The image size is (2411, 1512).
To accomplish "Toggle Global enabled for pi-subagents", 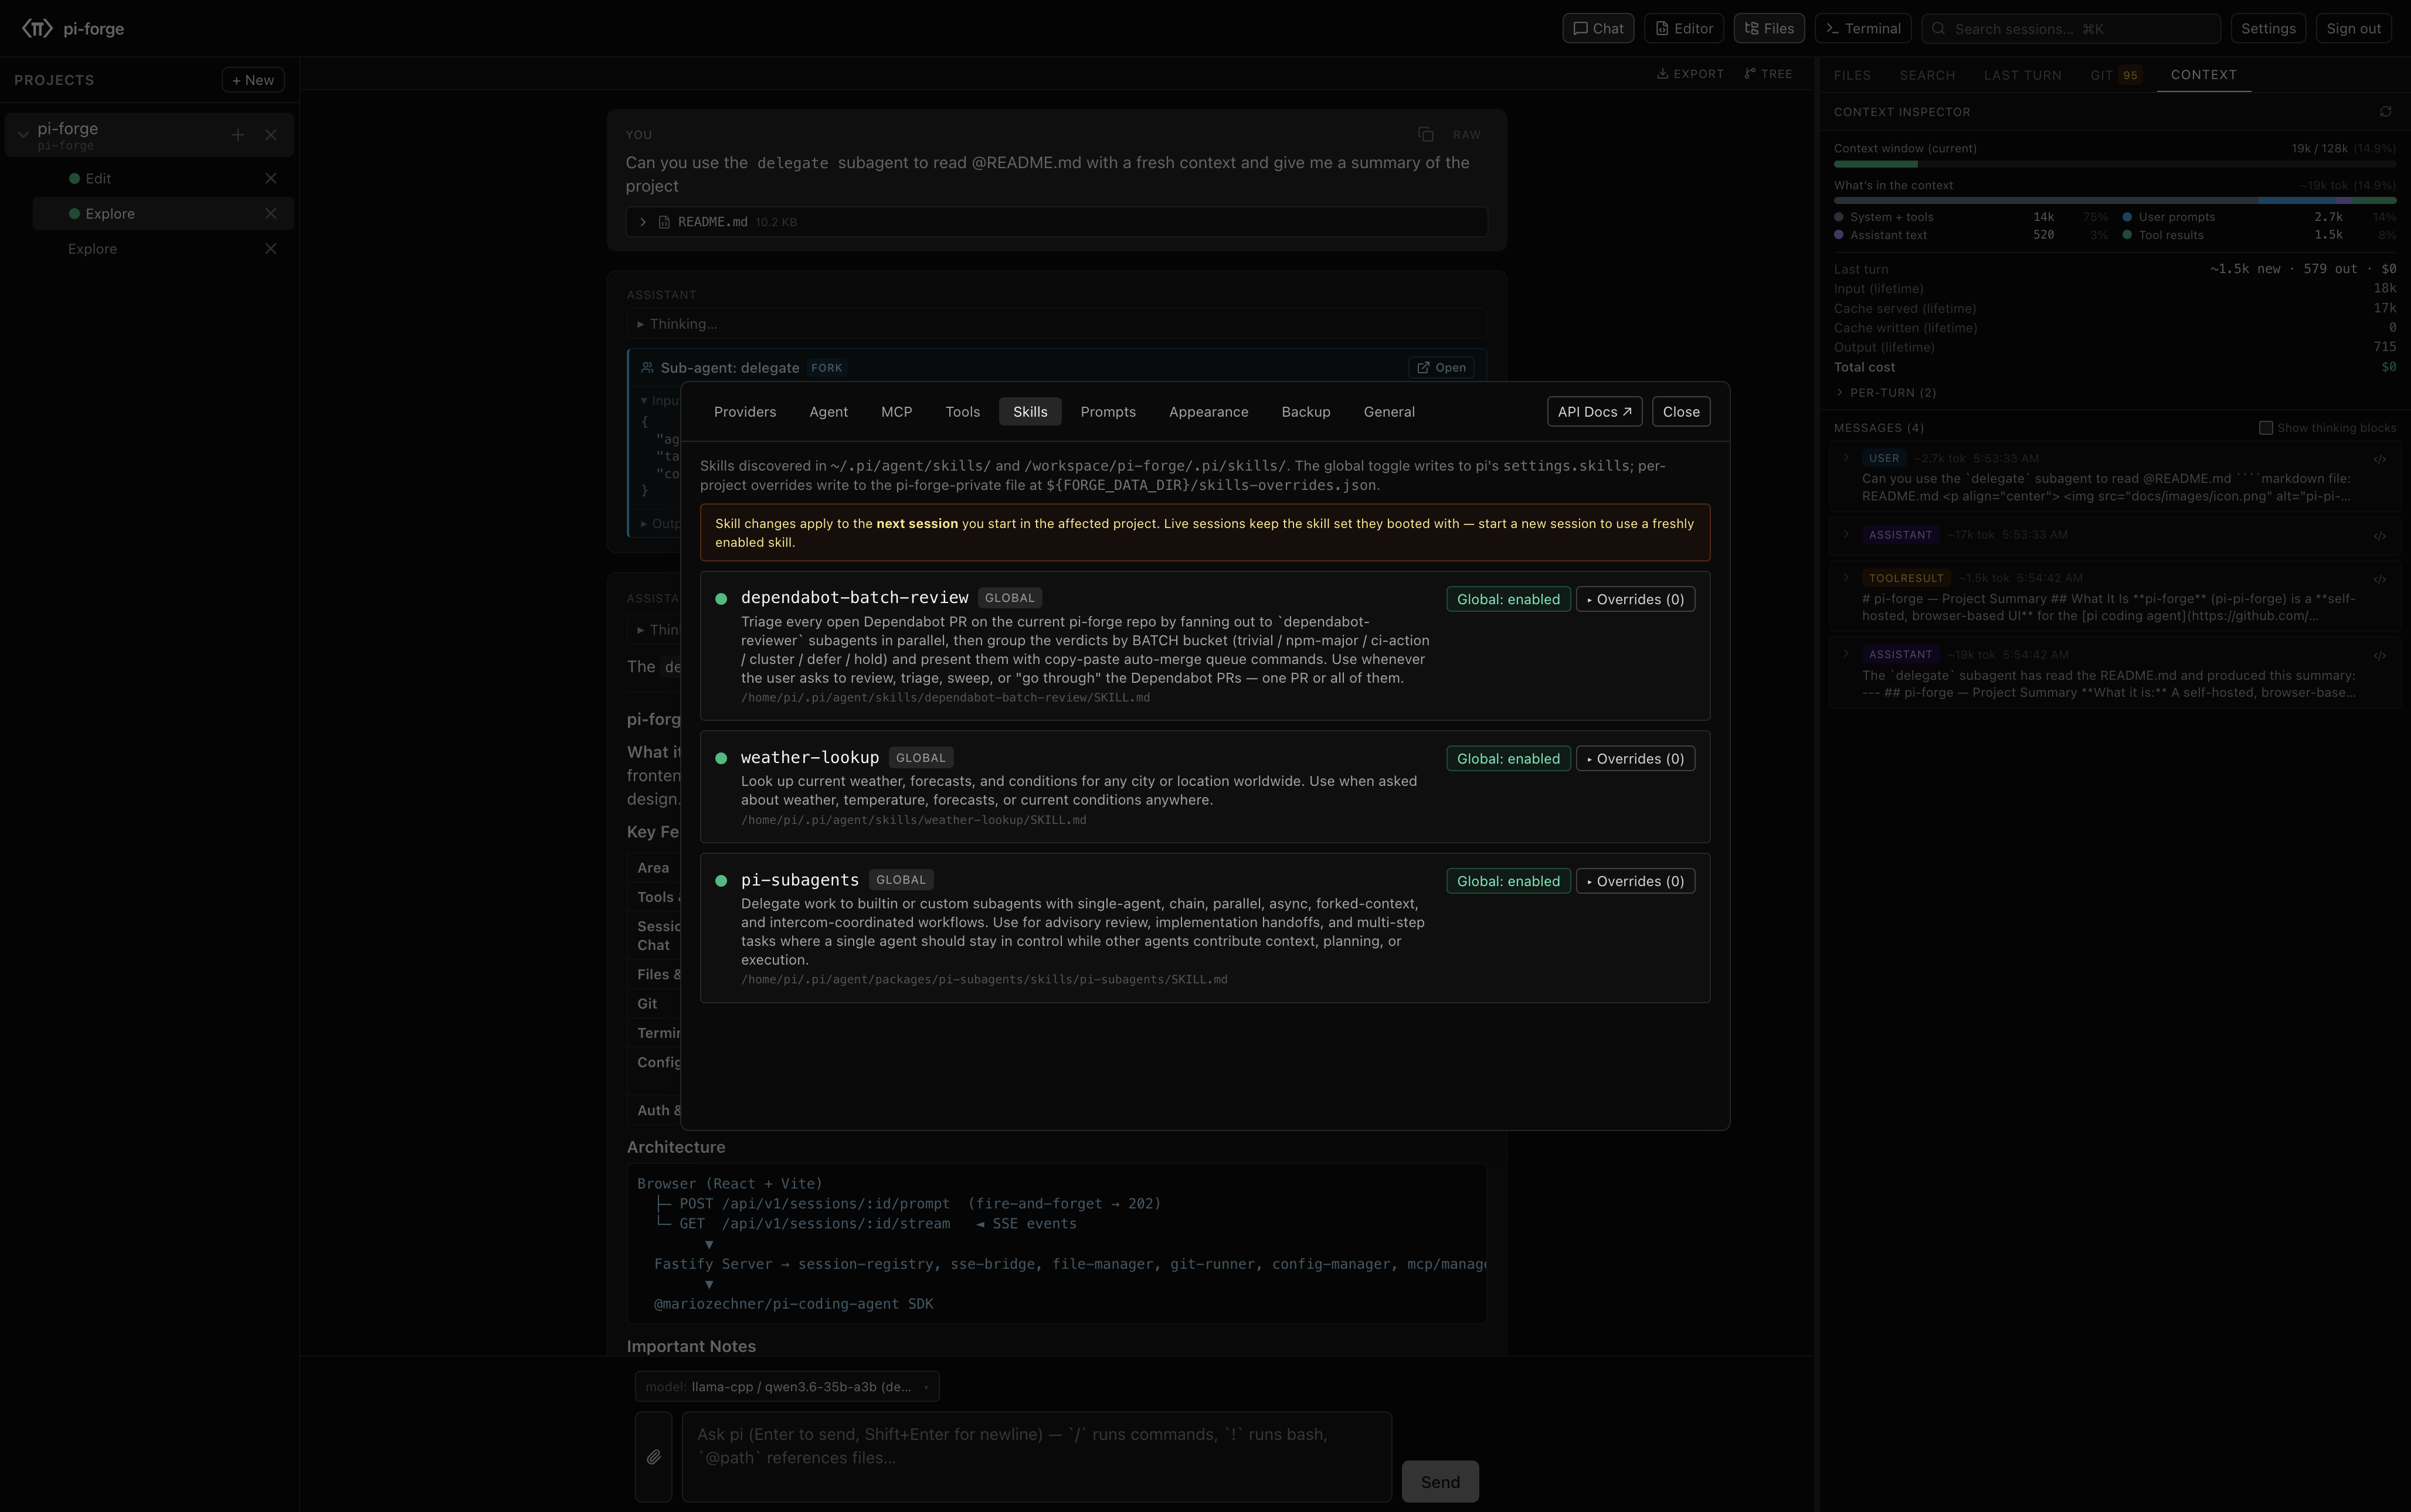I will click(1507, 881).
